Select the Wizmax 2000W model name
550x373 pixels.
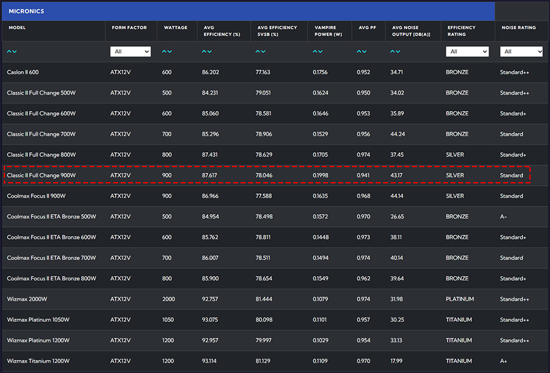pos(27,299)
